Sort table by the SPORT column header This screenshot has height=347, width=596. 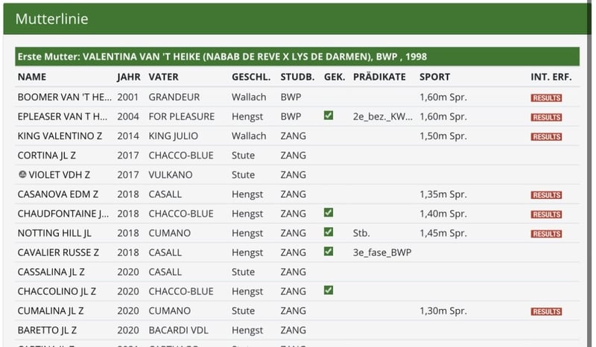coord(434,77)
